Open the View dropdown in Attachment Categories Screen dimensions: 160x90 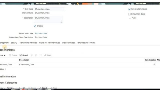[x=3, y=88]
